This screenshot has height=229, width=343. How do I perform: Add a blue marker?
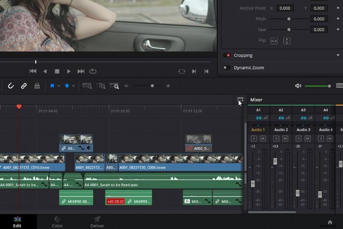coord(67,85)
